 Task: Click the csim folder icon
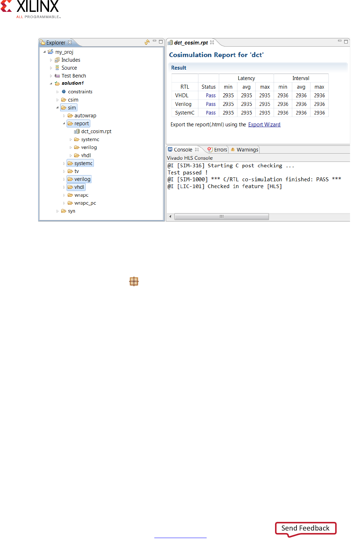point(64,100)
